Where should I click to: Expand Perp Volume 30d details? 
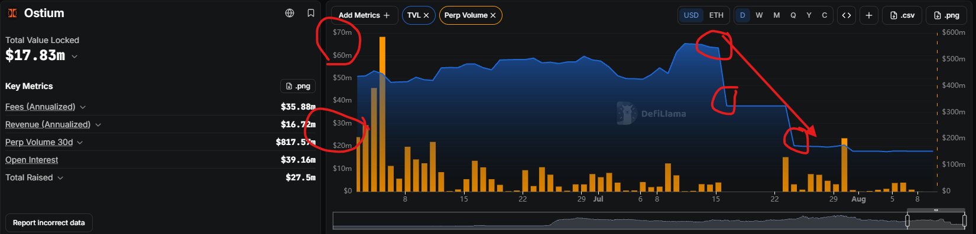click(x=80, y=143)
